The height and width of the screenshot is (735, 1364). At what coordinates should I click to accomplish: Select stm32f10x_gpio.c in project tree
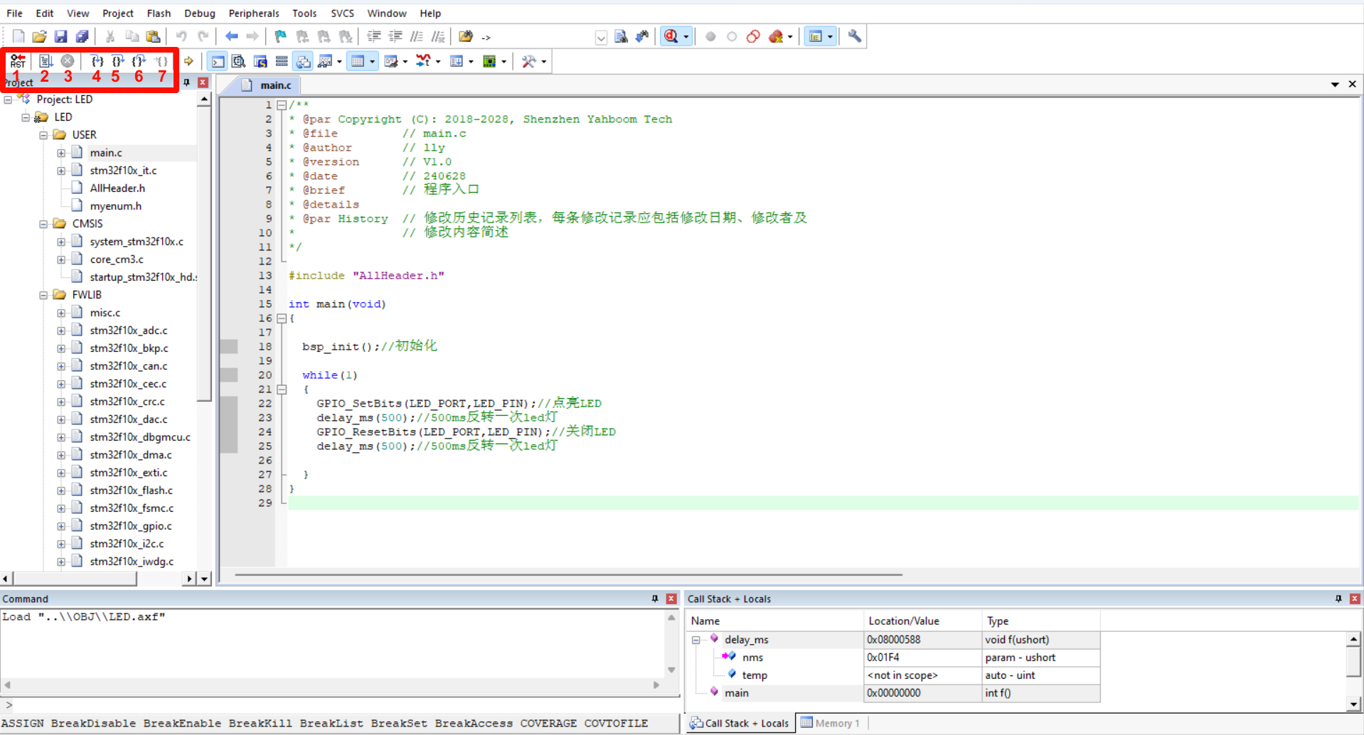coord(131,525)
